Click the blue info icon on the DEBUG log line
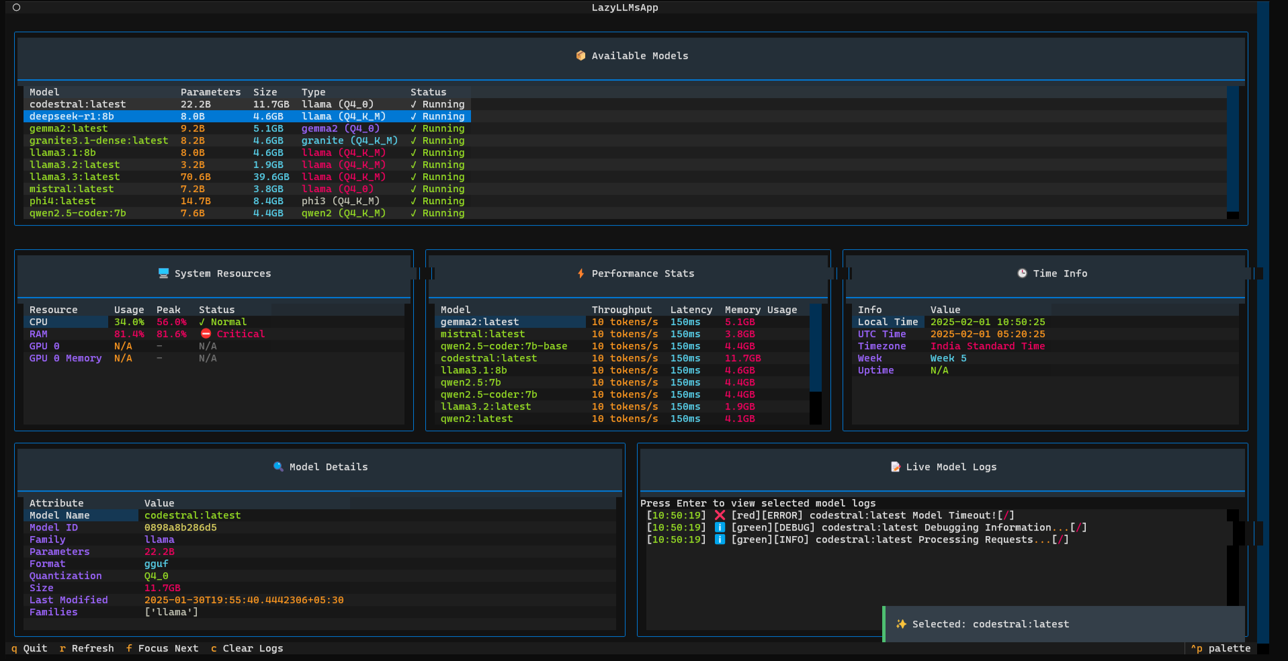This screenshot has height=661, width=1288. 719,527
